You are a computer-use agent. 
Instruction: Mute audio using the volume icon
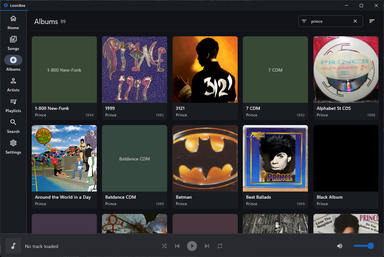click(x=339, y=246)
